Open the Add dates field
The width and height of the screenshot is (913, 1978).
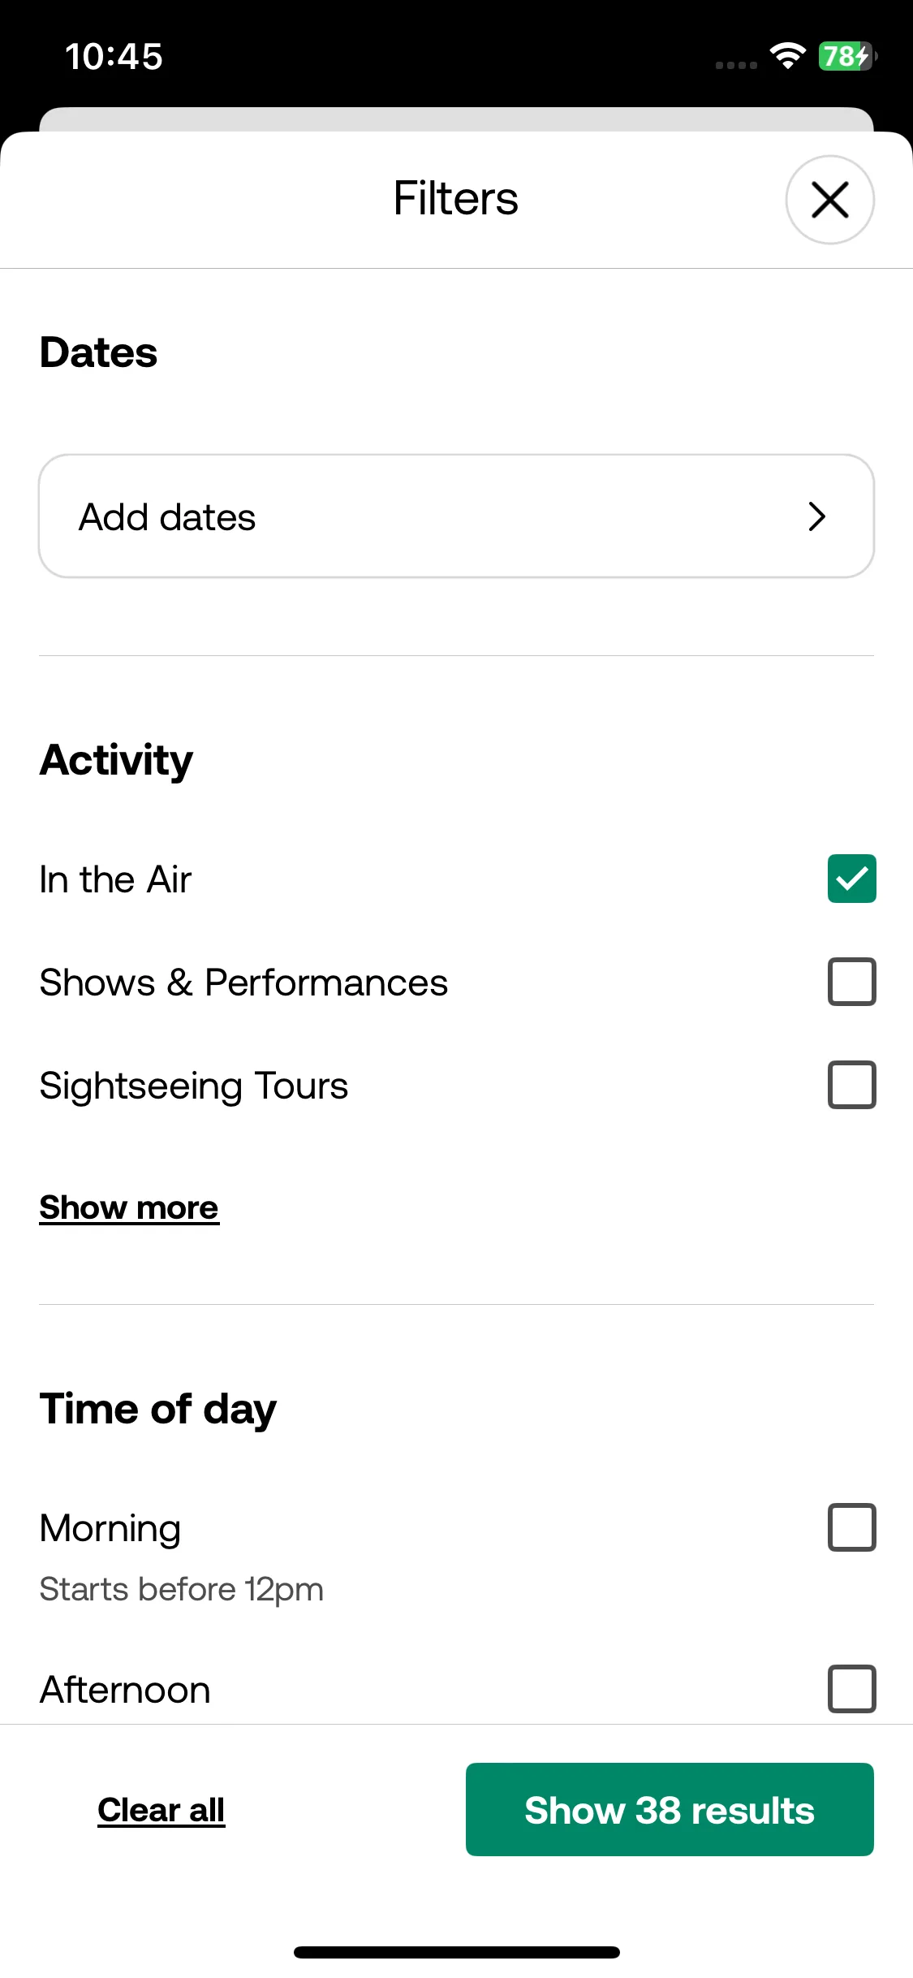[x=456, y=516]
